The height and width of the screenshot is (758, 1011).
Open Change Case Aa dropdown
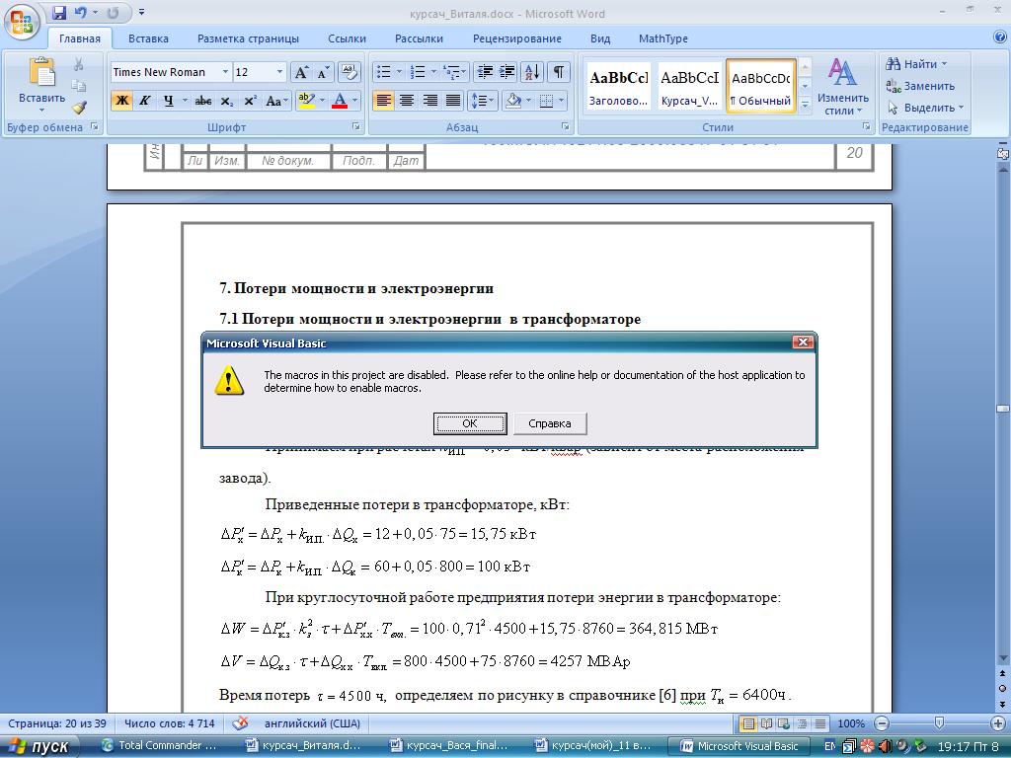tap(276, 101)
